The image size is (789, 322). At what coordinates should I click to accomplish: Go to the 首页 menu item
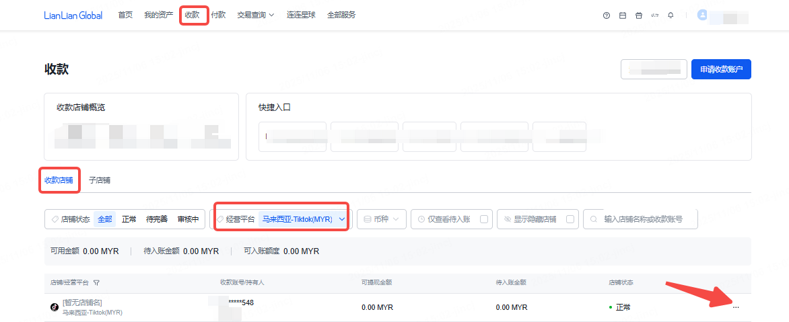pos(125,15)
